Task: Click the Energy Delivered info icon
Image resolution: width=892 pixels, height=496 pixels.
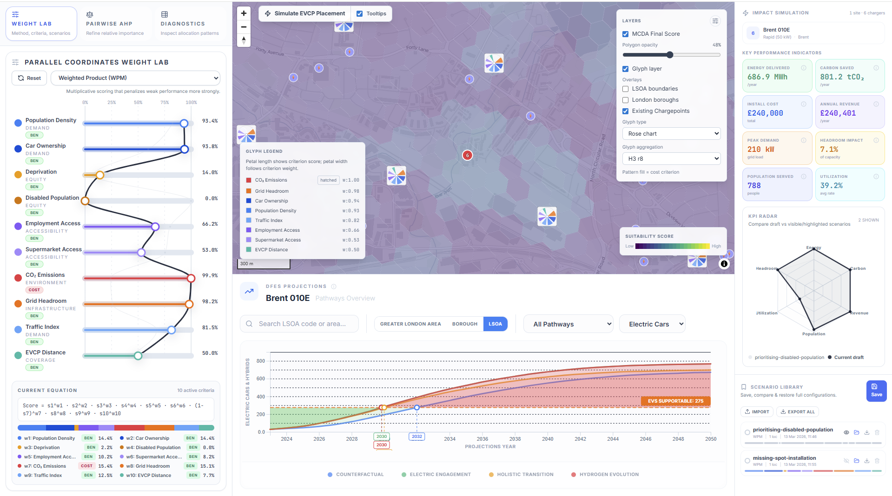Action: tap(803, 68)
